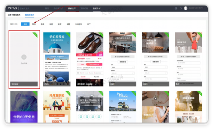Image resolution: width=213 pixels, height=129 pixels.
Task: Open 数据分析 in top navigation
Action: point(97,9)
